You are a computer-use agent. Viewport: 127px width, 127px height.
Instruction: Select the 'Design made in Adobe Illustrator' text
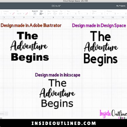(x=31, y=25)
